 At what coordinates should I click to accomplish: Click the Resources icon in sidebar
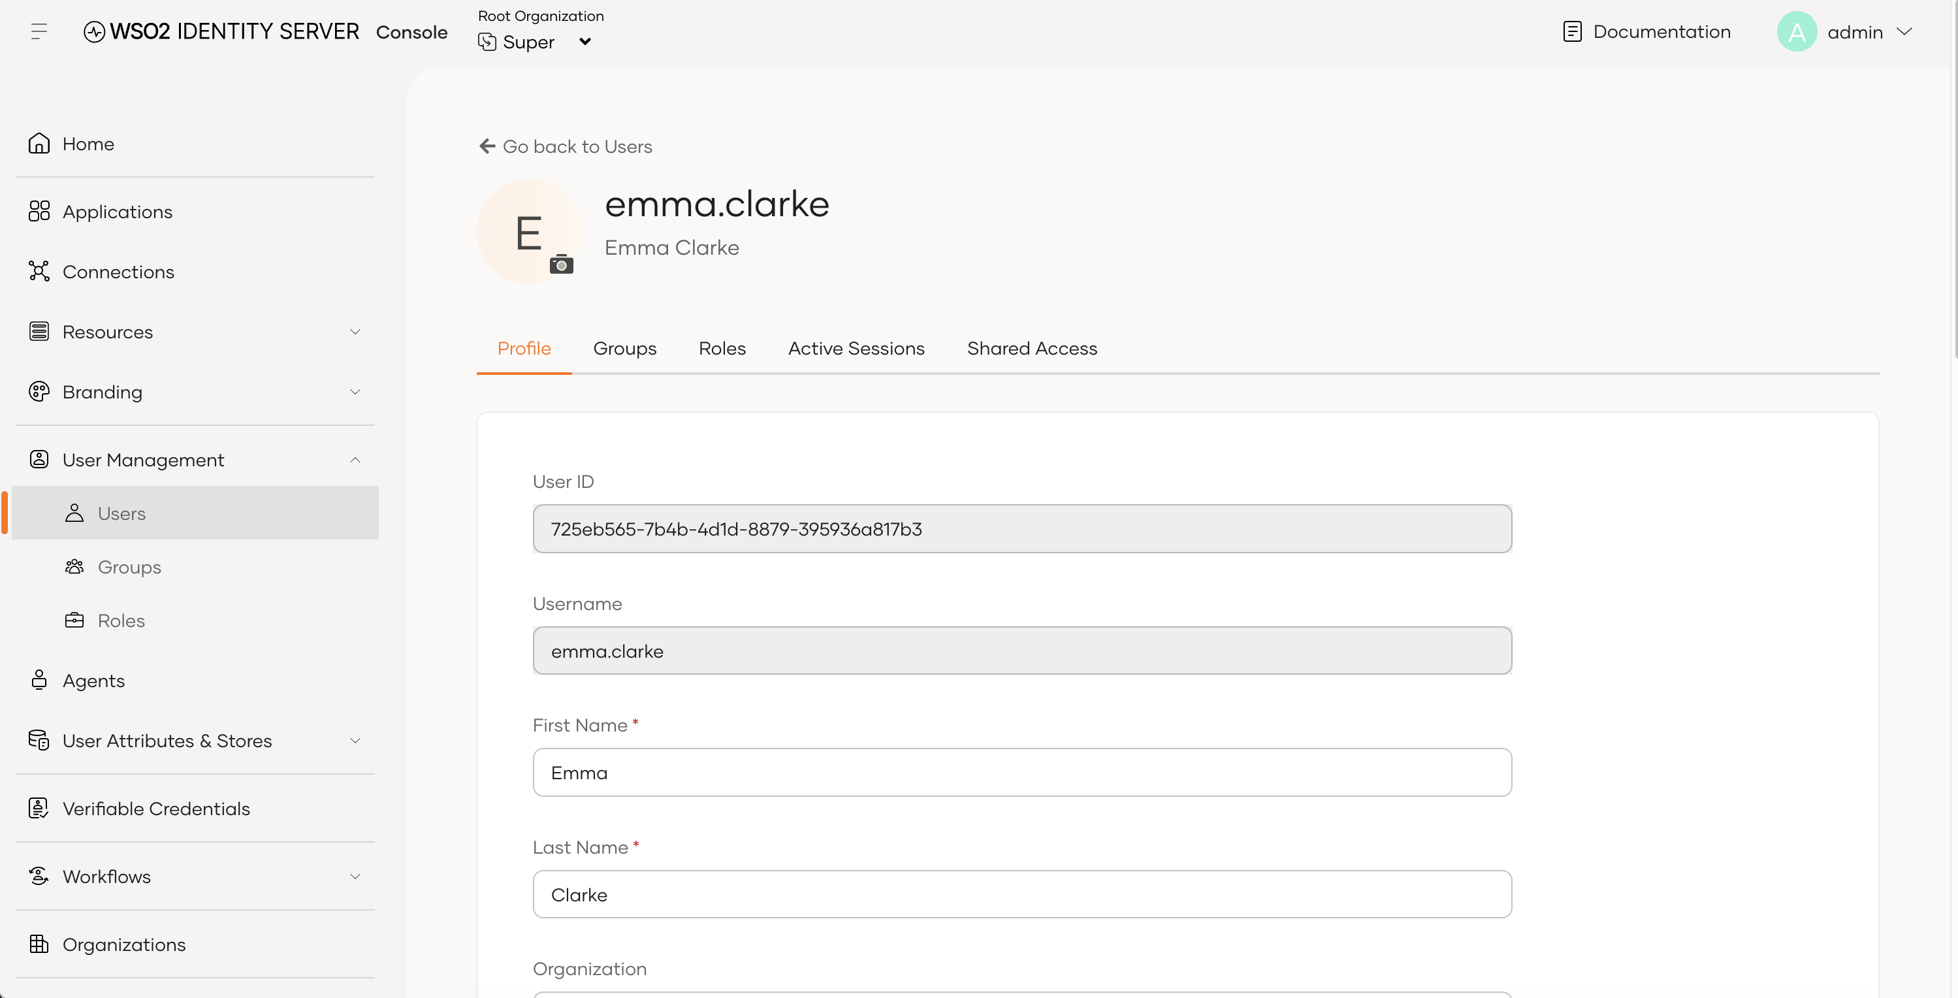pyautogui.click(x=39, y=331)
